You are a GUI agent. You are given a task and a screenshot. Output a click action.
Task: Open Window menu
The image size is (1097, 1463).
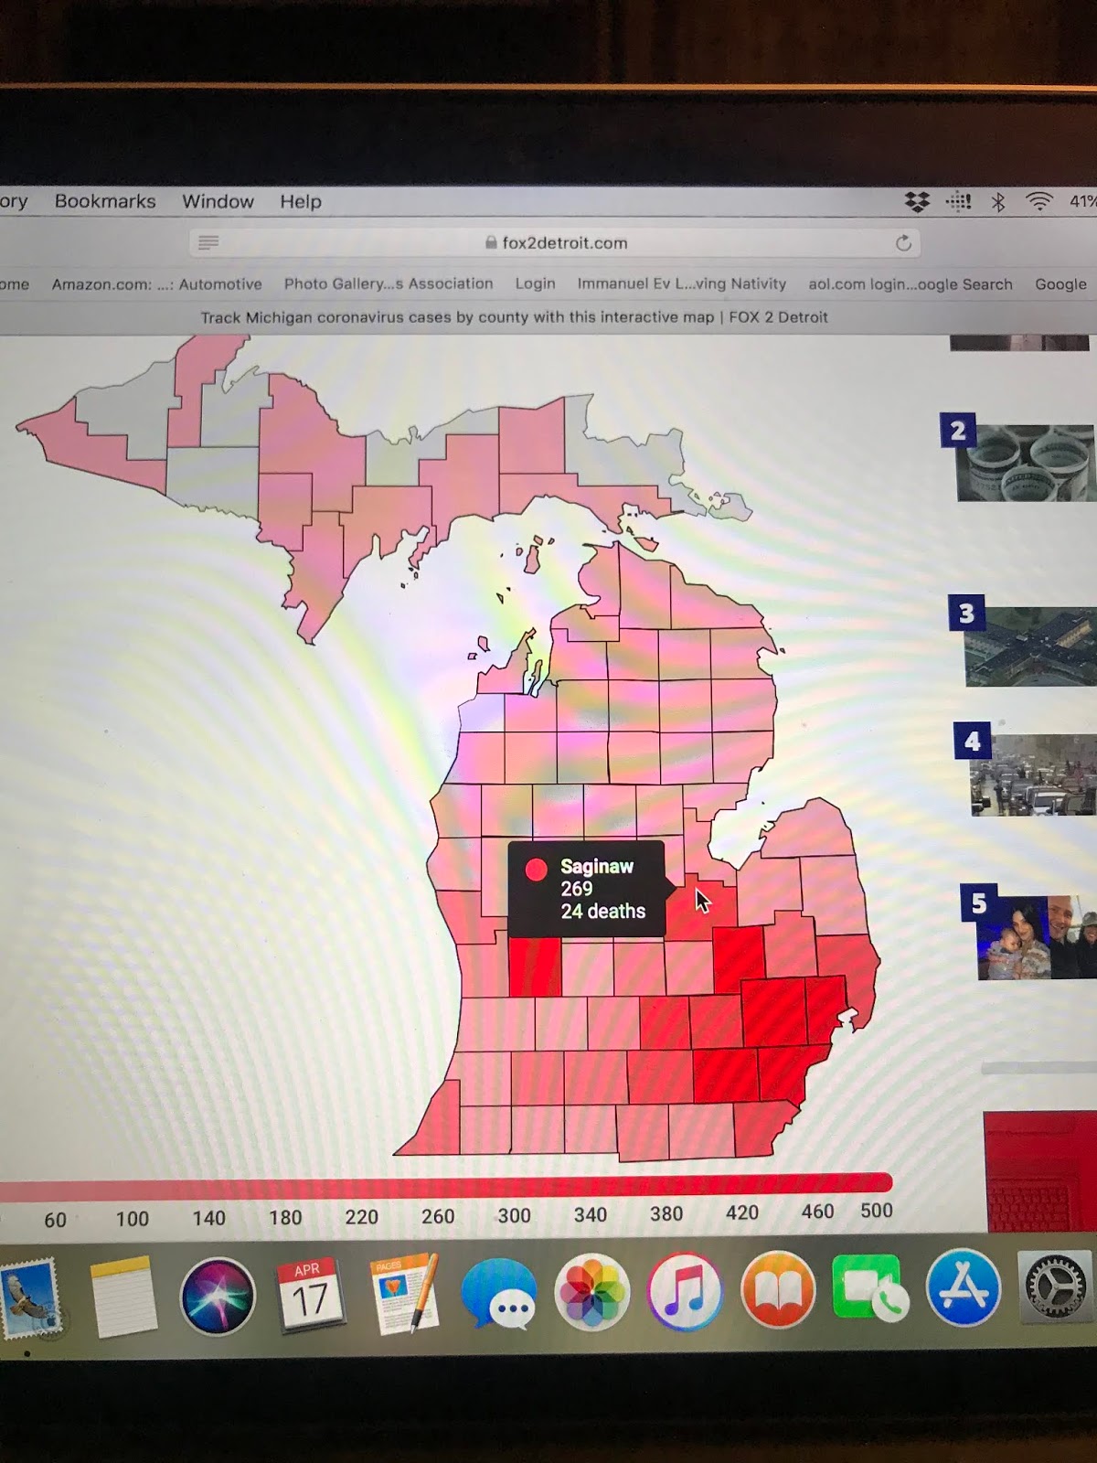[218, 201]
